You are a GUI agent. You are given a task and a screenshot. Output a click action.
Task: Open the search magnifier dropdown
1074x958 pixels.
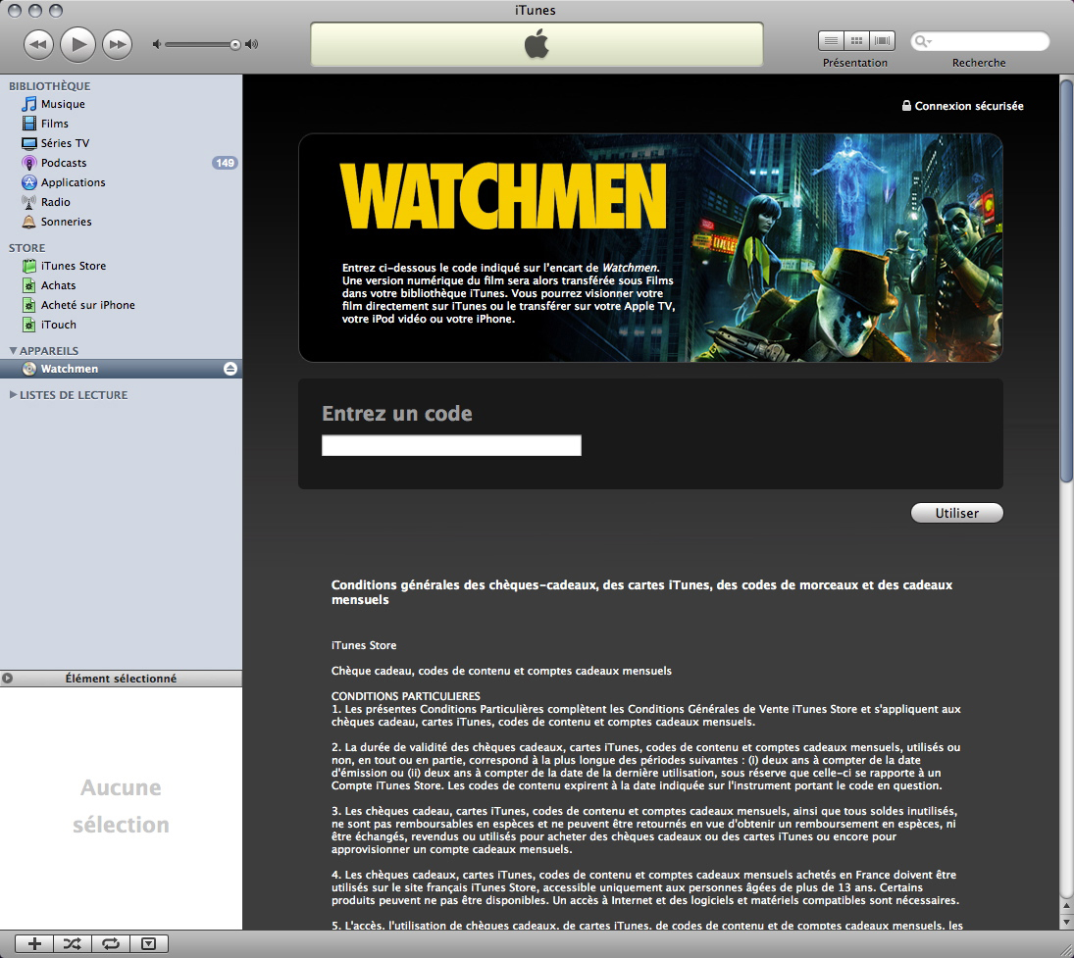point(923,42)
